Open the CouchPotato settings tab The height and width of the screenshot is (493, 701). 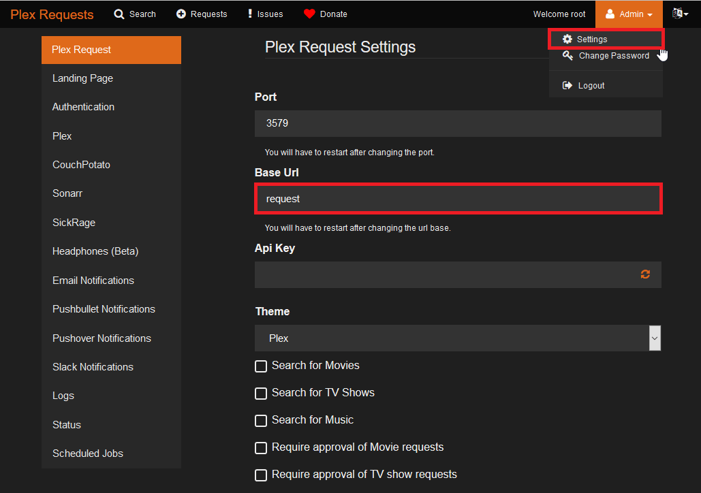point(81,165)
